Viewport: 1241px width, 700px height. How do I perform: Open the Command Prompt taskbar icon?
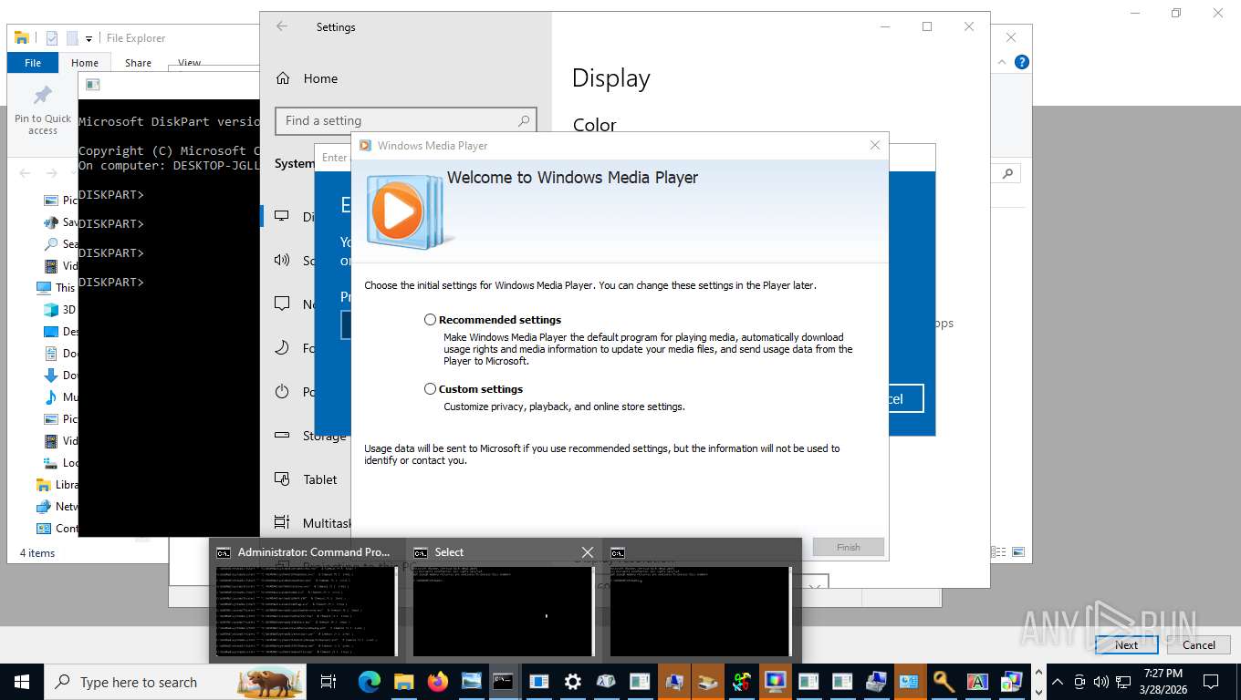click(503, 682)
